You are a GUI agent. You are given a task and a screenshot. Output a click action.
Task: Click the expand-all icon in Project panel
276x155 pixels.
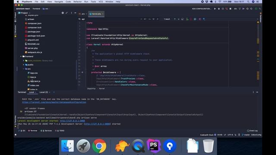pyautogui.click(x=66, y=13)
